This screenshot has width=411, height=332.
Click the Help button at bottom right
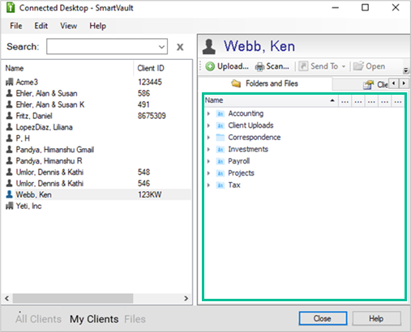(376, 318)
